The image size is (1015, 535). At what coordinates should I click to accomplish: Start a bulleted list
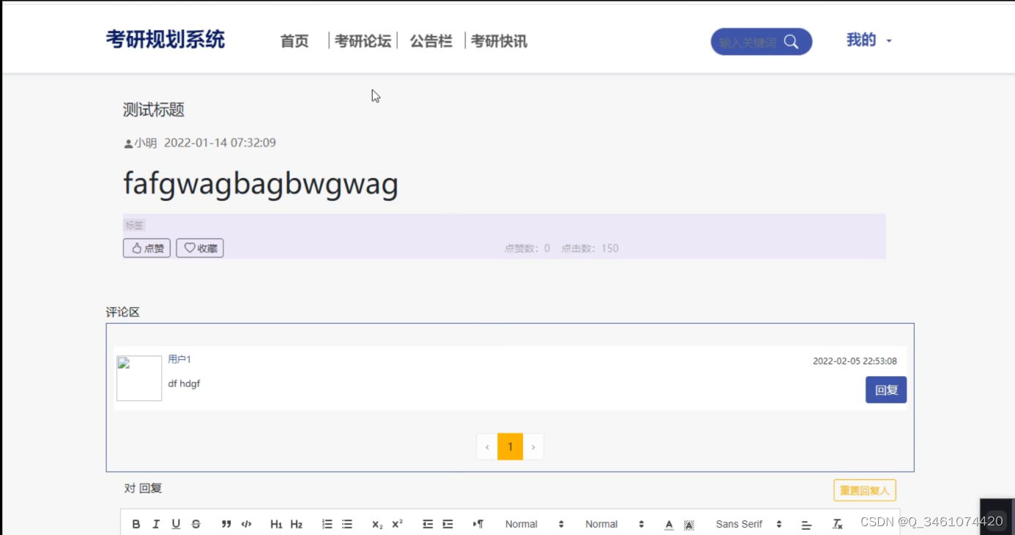[x=347, y=524]
